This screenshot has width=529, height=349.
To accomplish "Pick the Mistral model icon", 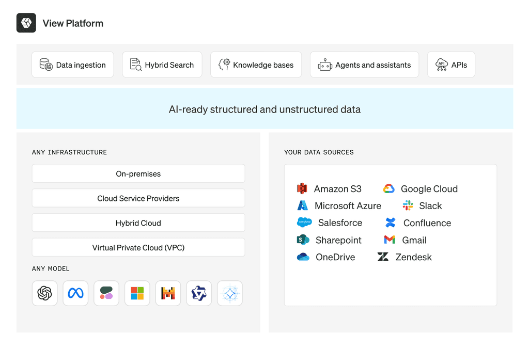I will coord(168,293).
